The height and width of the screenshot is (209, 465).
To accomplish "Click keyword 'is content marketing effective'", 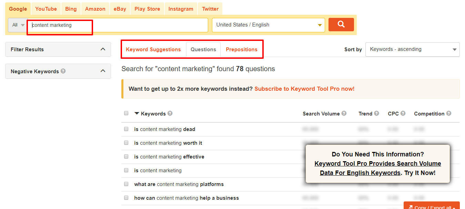I will coord(169,157).
